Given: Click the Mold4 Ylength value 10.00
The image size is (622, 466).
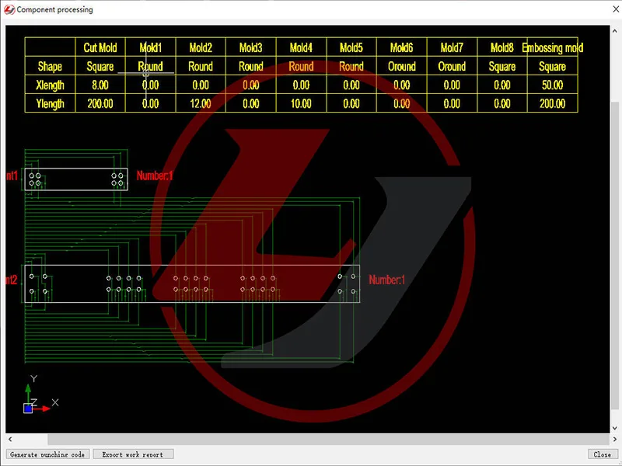Looking at the screenshot, I should (301, 103).
